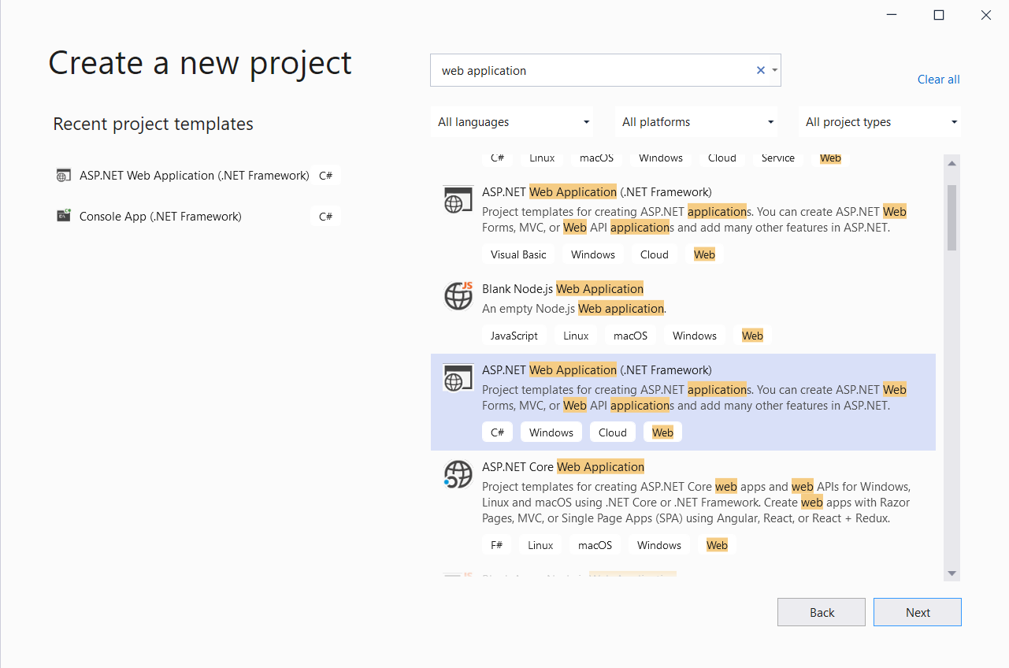Viewport: 1009px width, 668px height.
Task: Click the scroll down arrow of the template list
Action: click(x=952, y=573)
